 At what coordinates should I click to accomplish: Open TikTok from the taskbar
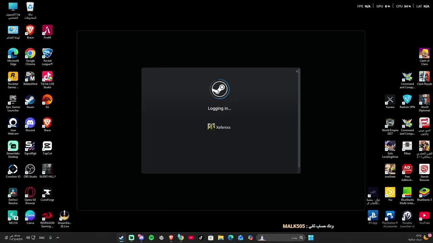(201, 238)
